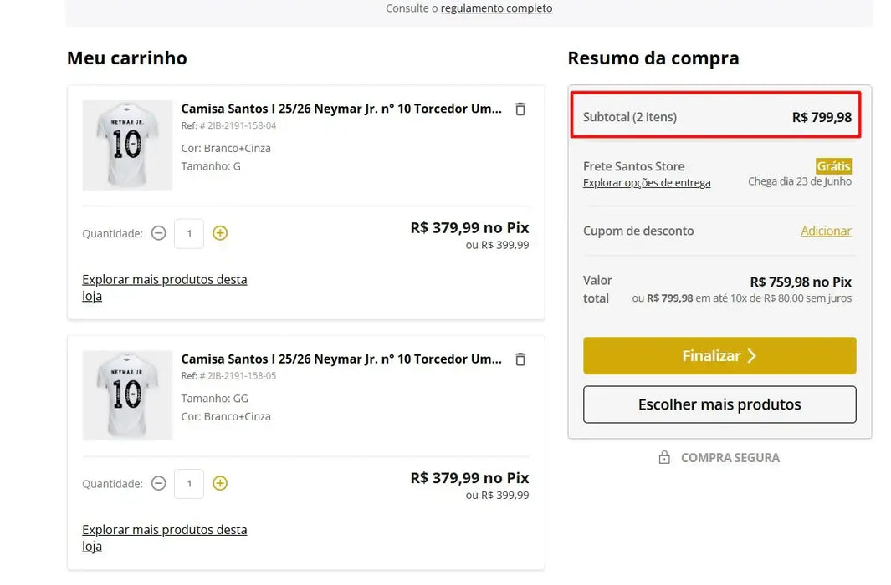The height and width of the screenshot is (585, 891).
Task: Click the quantity input of the second item
Action: pos(189,483)
